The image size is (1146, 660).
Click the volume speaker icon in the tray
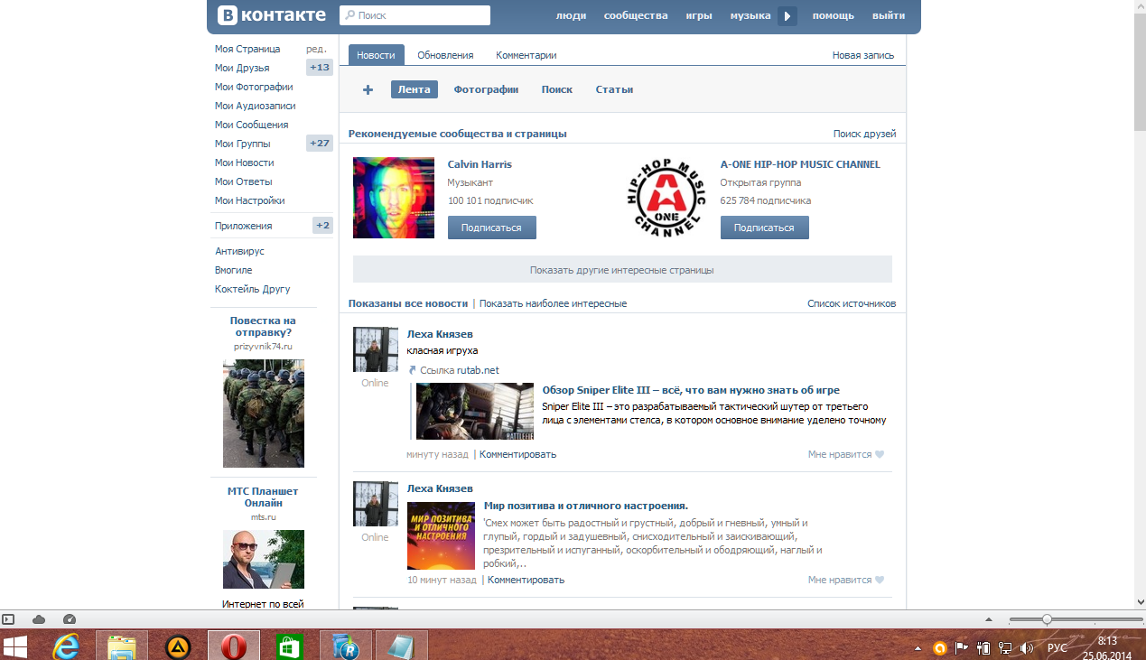[x=1027, y=647]
